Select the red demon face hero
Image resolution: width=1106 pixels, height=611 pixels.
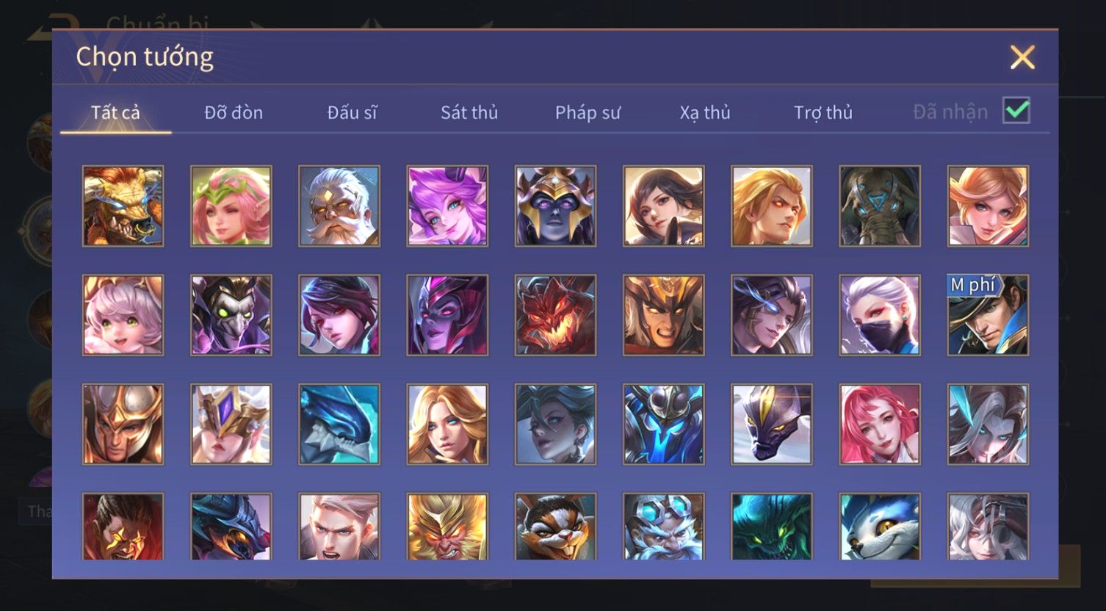click(555, 315)
